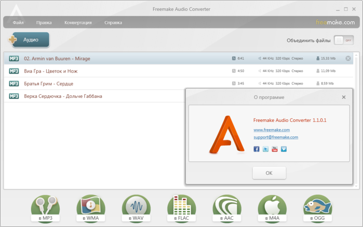Click the MP3 badge of Верка Сердючка track
This screenshot has height=227, width=363.
point(14,96)
